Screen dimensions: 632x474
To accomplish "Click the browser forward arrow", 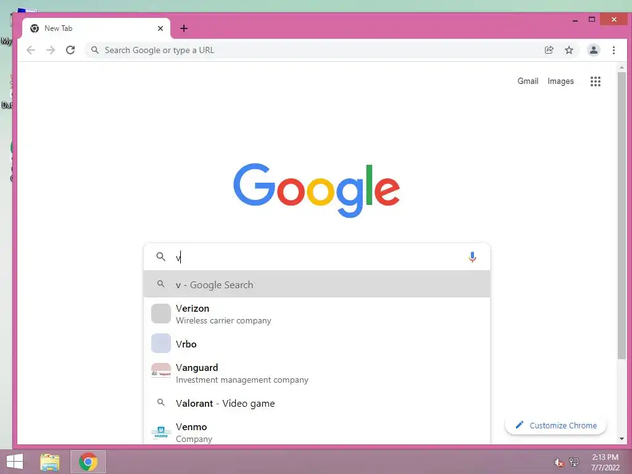I will coord(51,50).
